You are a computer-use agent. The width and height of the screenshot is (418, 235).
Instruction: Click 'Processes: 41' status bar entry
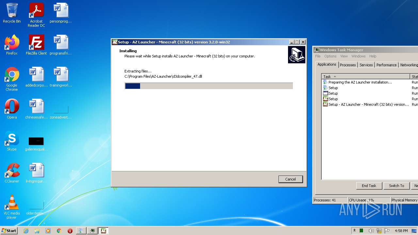pos(330,200)
